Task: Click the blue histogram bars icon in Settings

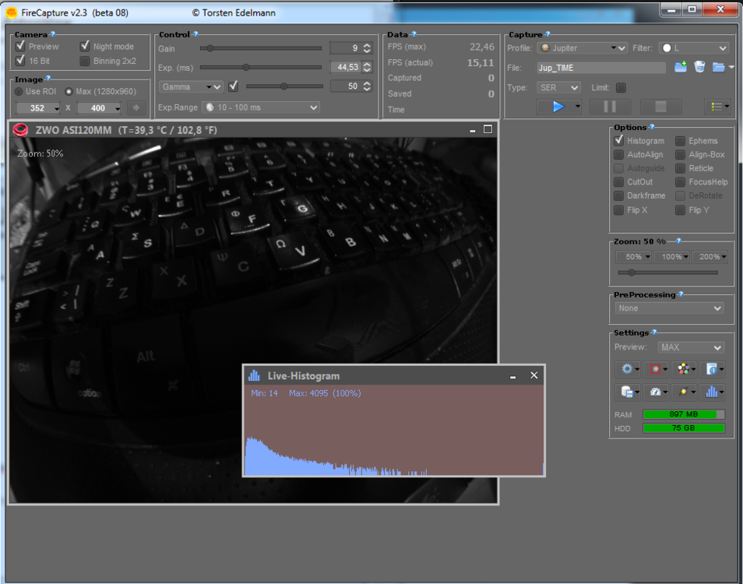Action: tap(711, 392)
